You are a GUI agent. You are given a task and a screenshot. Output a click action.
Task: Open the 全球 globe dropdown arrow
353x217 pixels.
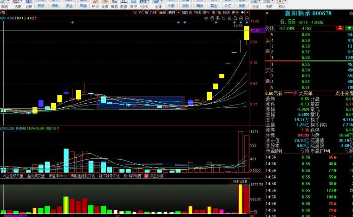(x=162, y=2)
